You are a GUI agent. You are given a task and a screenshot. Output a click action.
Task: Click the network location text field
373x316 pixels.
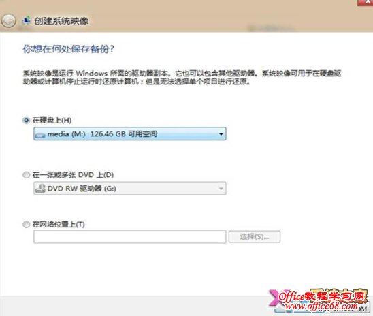[x=130, y=237]
